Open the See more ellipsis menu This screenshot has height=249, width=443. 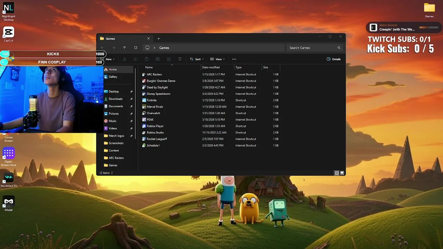pos(234,59)
